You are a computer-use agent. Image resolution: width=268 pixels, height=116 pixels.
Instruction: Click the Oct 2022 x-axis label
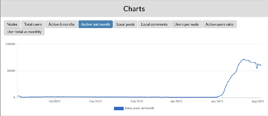[x=55, y=101]
